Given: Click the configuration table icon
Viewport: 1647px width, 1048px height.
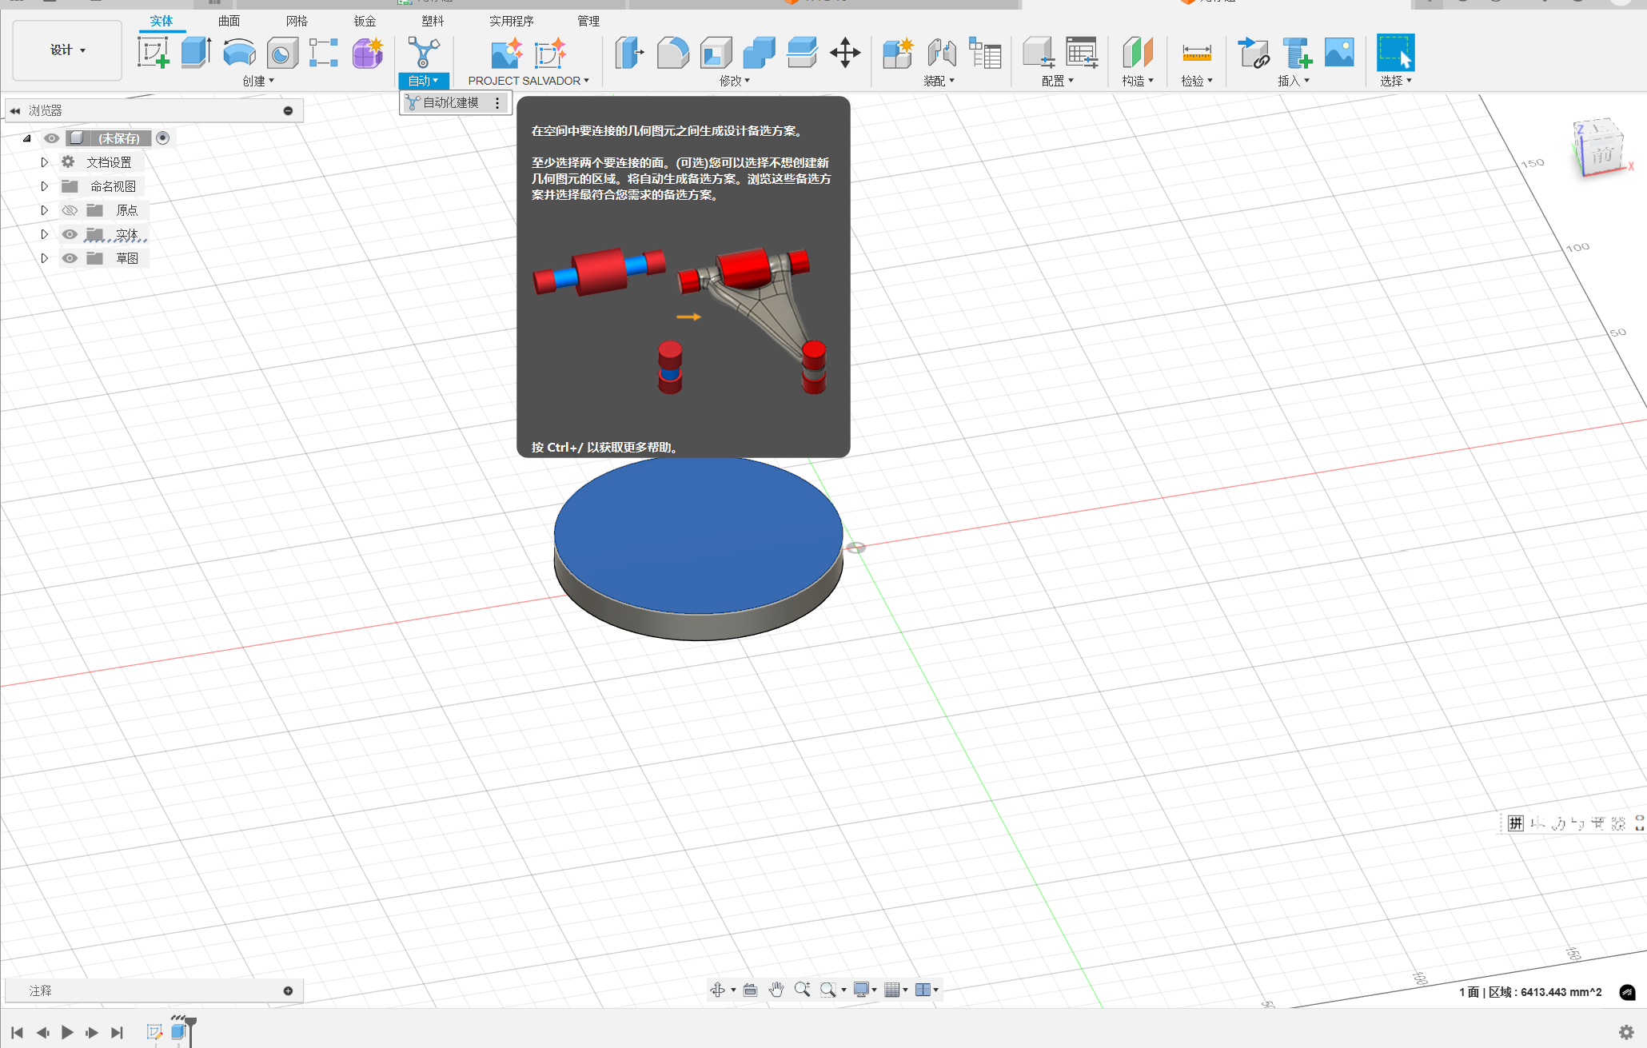Looking at the screenshot, I should (1082, 53).
